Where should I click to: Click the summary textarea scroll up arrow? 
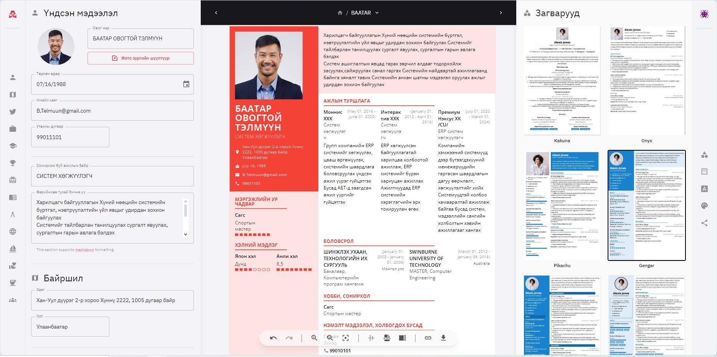click(x=186, y=201)
